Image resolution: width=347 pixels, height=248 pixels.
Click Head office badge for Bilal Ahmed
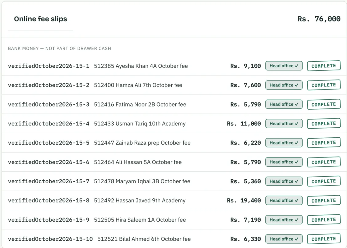[x=284, y=239]
